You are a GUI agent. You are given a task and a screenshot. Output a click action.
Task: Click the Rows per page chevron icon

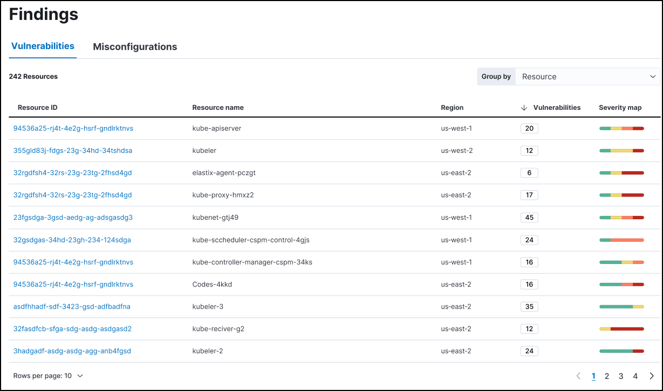pos(80,375)
